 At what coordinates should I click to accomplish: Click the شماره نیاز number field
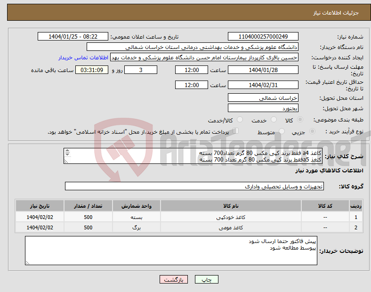pos(263,36)
